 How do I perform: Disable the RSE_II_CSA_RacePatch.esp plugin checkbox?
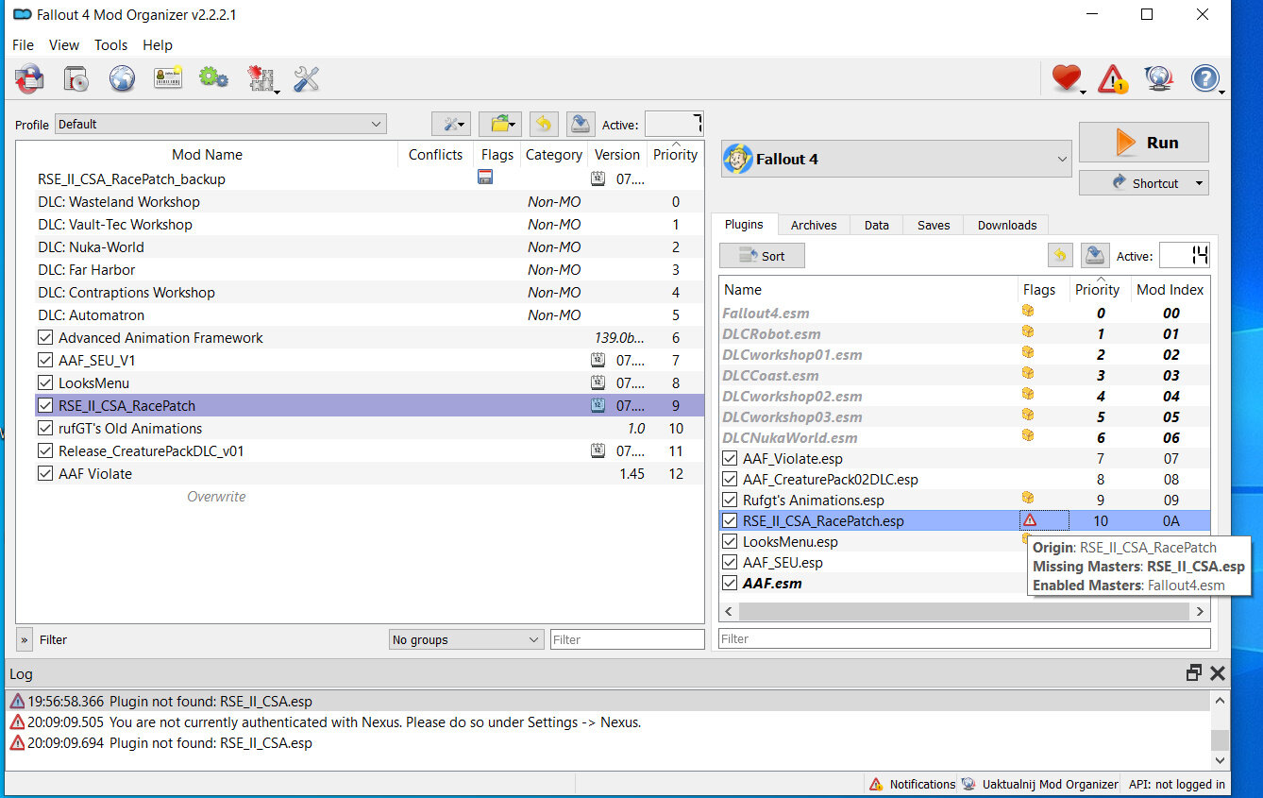click(730, 520)
